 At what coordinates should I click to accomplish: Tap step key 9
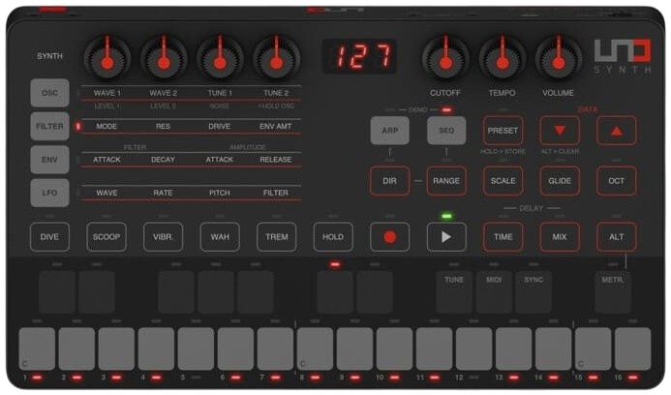tap(355, 349)
